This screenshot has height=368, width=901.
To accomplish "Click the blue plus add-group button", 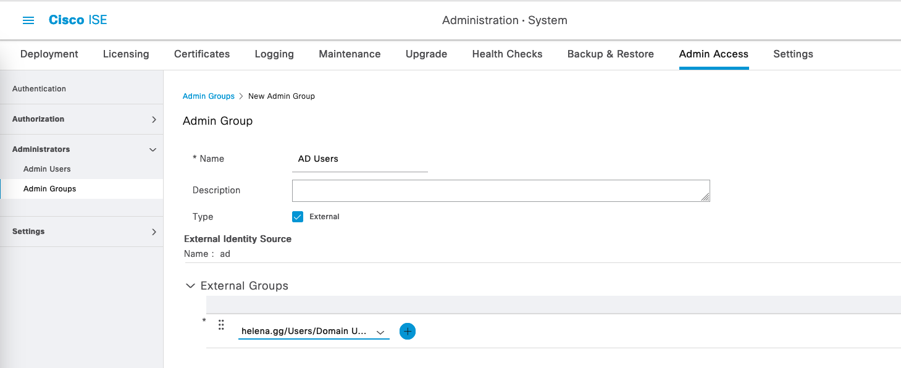I will tap(408, 332).
